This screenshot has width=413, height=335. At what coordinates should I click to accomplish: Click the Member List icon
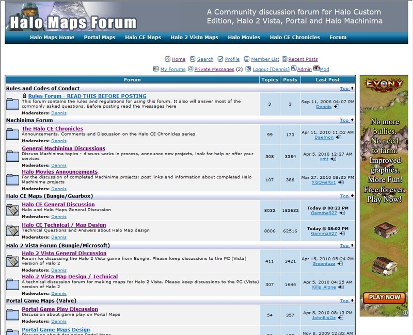(246, 59)
